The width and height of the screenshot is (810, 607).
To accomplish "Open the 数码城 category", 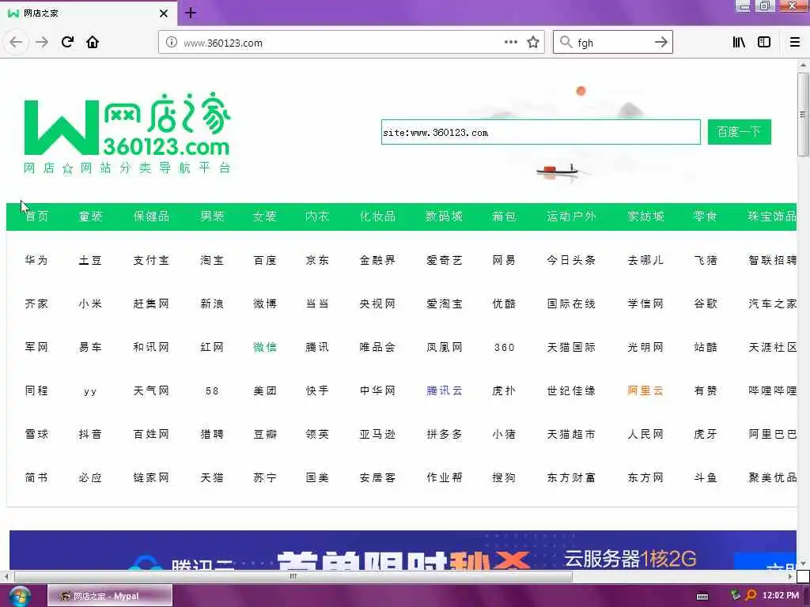I will [444, 217].
